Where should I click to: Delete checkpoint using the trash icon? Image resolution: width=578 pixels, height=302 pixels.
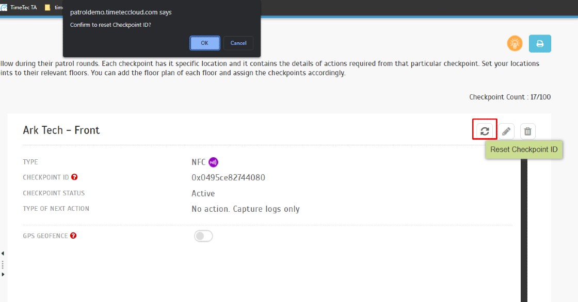point(527,131)
